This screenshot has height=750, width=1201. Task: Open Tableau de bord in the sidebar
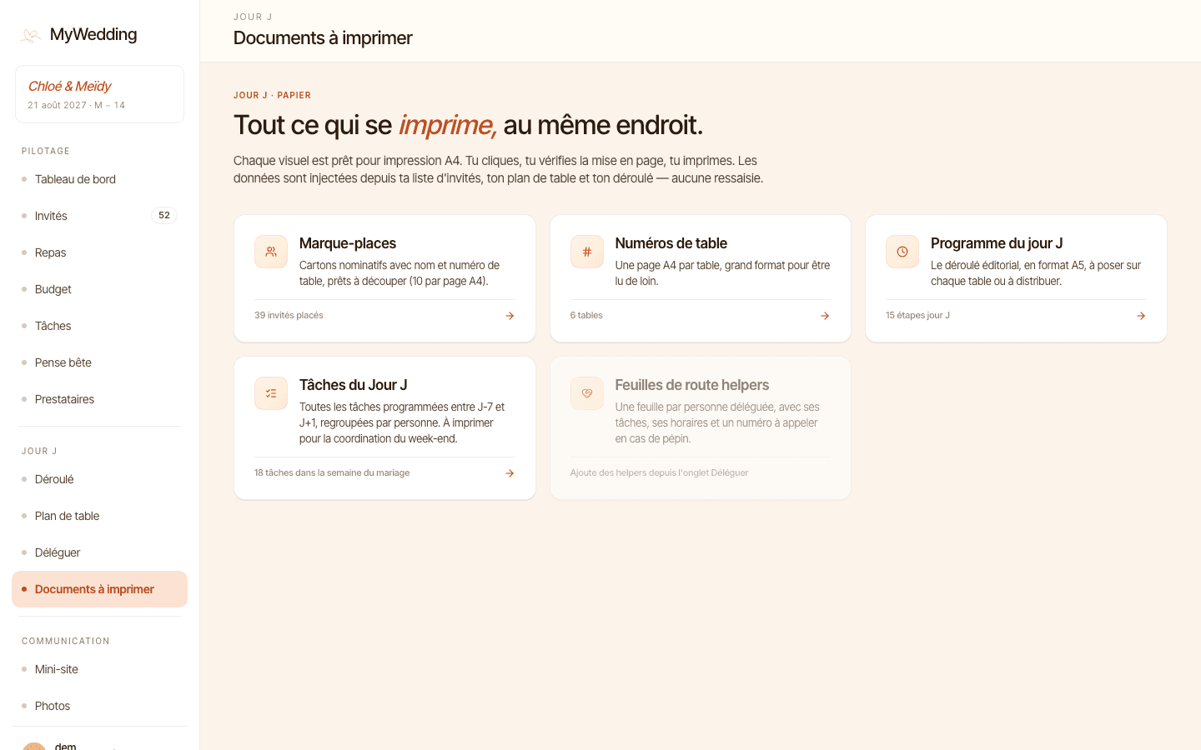(x=99, y=179)
